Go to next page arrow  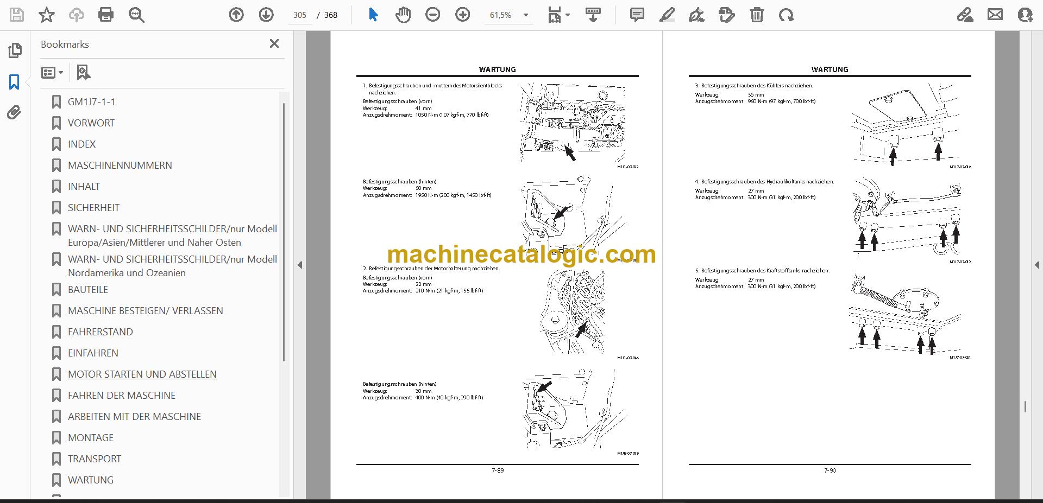[x=266, y=15]
